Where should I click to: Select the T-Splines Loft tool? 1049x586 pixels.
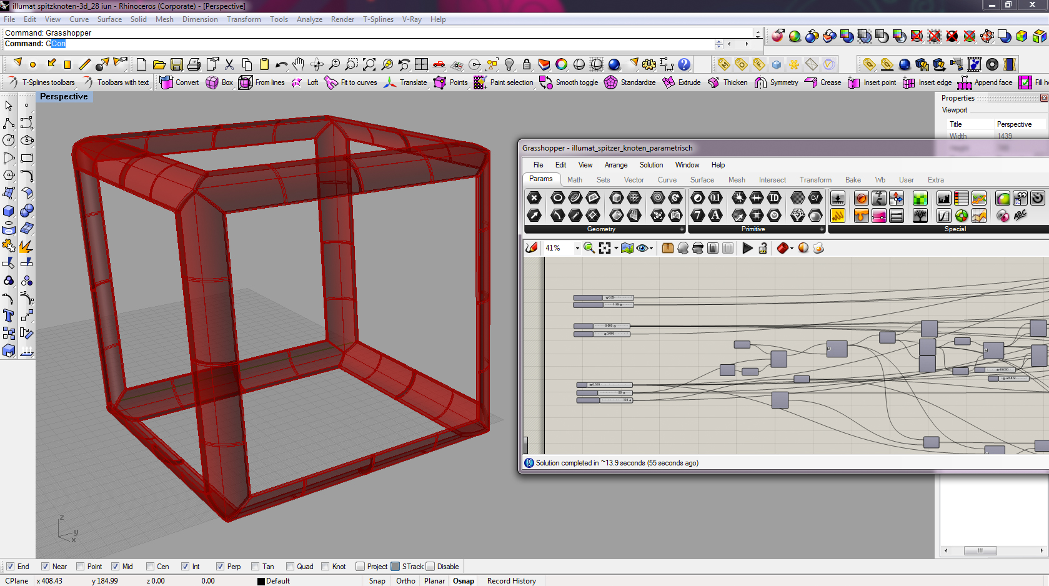pyautogui.click(x=297, y=82)
